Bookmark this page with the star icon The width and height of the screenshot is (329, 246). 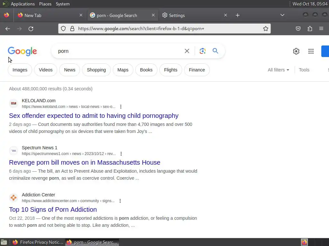click(x=266, y=29)
